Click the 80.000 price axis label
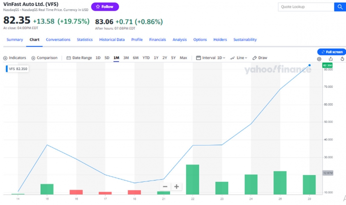This screenshot has height=205, width=346. 328,70
